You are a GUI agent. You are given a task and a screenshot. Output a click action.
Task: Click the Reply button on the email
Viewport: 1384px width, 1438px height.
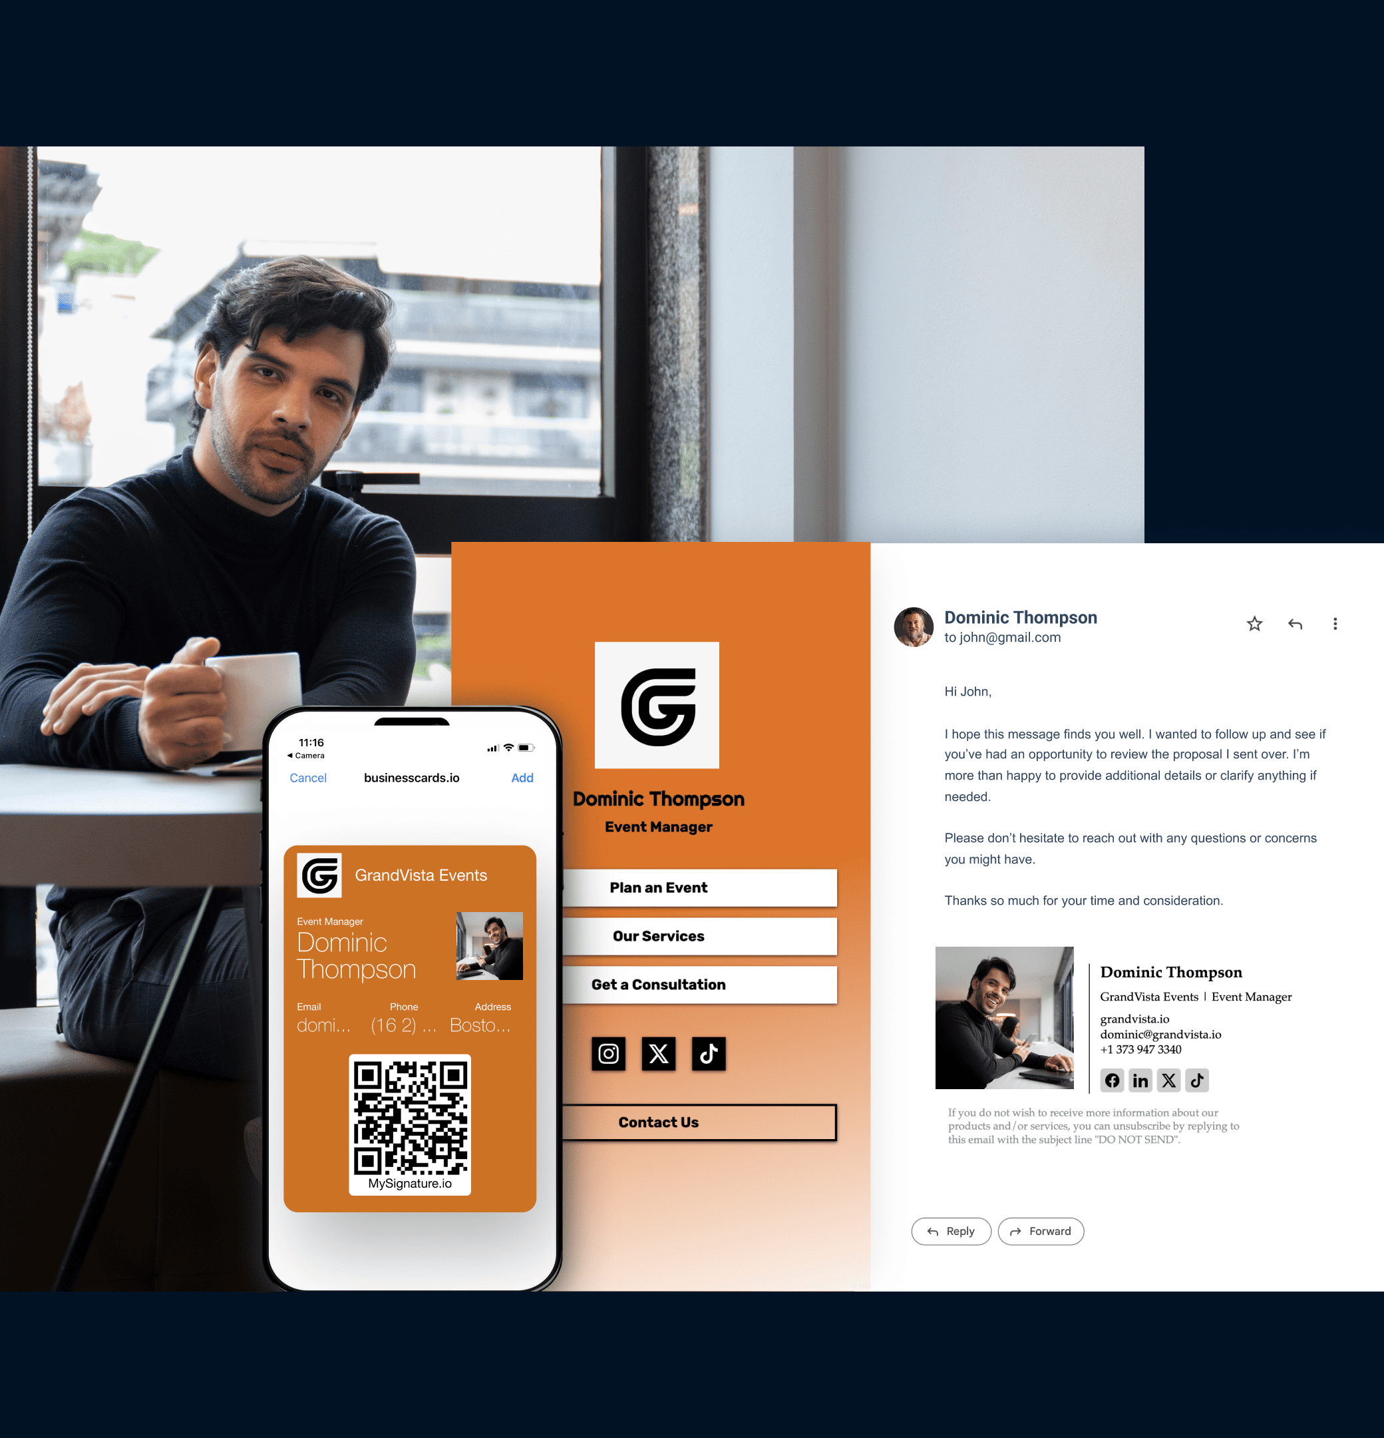point(950,1230)
